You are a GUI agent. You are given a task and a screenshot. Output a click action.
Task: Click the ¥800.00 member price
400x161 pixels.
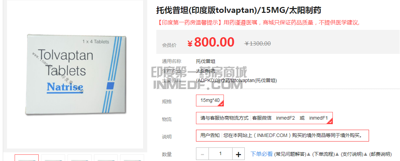tap(211, 42)
